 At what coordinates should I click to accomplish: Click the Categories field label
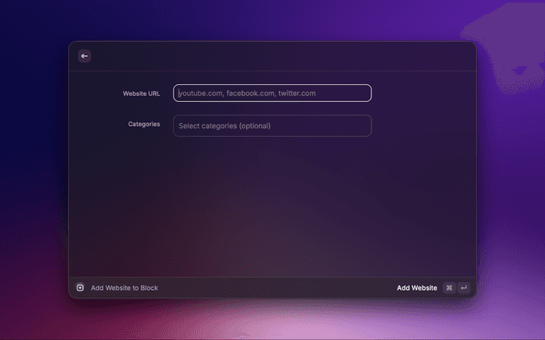144,124
